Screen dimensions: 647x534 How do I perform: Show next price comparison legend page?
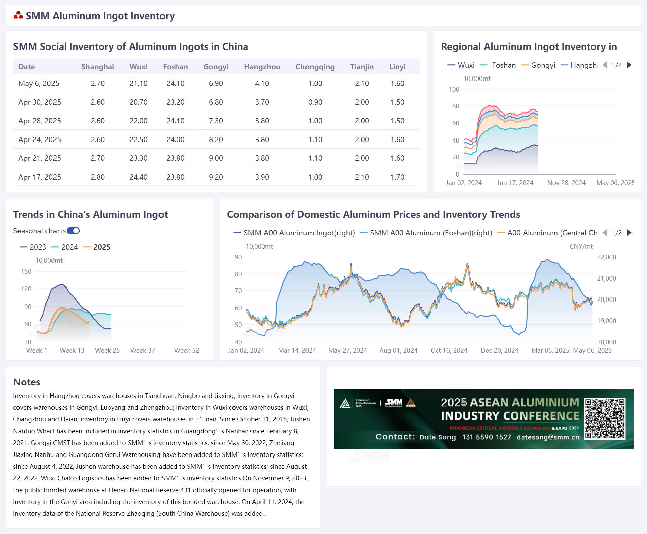tap(629, 233)
